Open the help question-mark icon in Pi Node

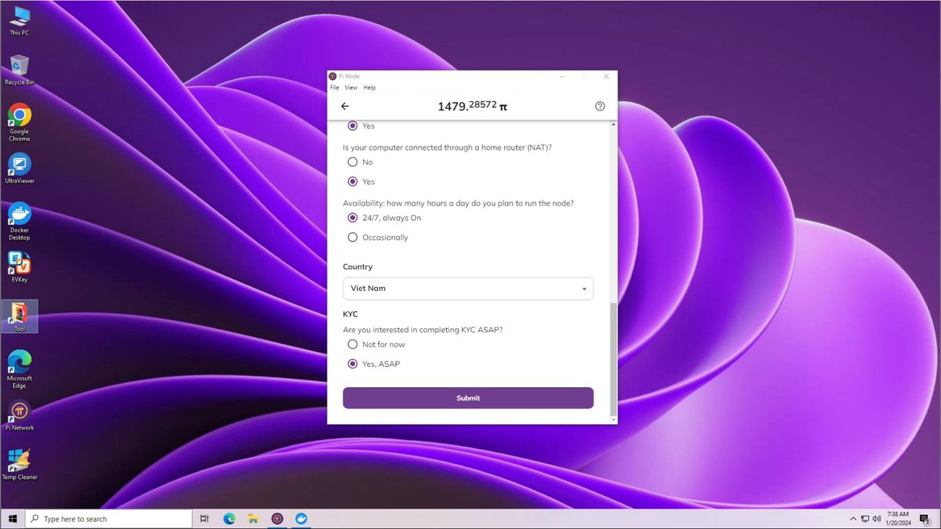600,107
